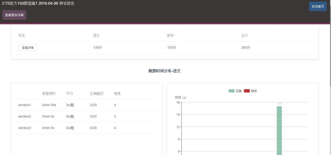This screenshot has height=155, width=331.
Task: Click the red 错误 legend swatch
Action: (x=247, y=91)
